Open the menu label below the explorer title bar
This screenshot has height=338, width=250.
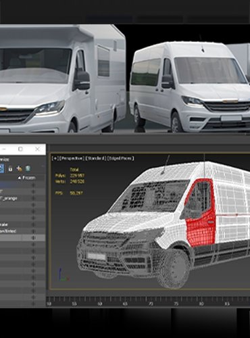[5, 160]
